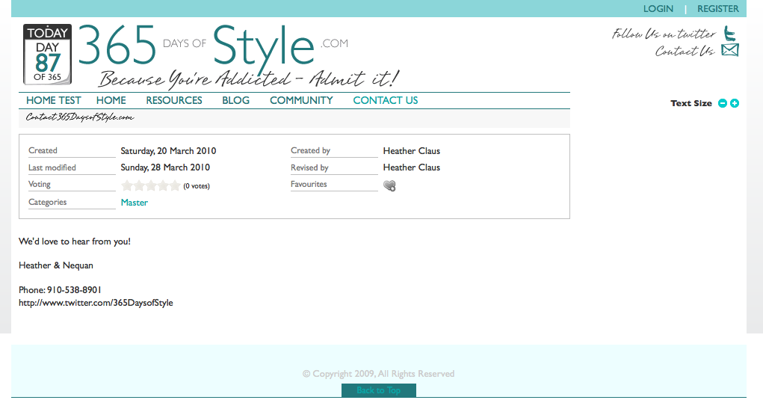The height and width of the screenshot is (403, 763).
Task: Open the Twitter 365DaysofStyle URL
Action: 96,303
